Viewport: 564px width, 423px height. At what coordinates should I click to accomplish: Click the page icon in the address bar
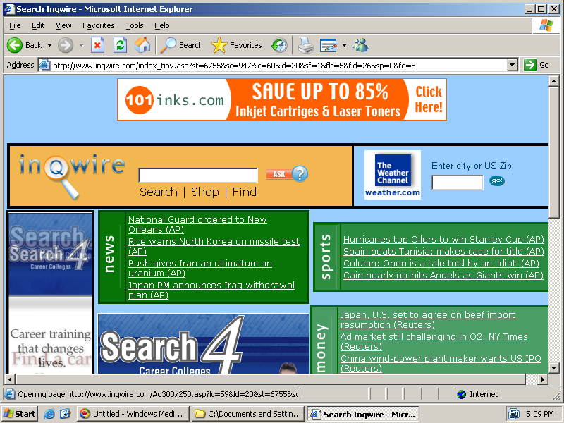44,65
